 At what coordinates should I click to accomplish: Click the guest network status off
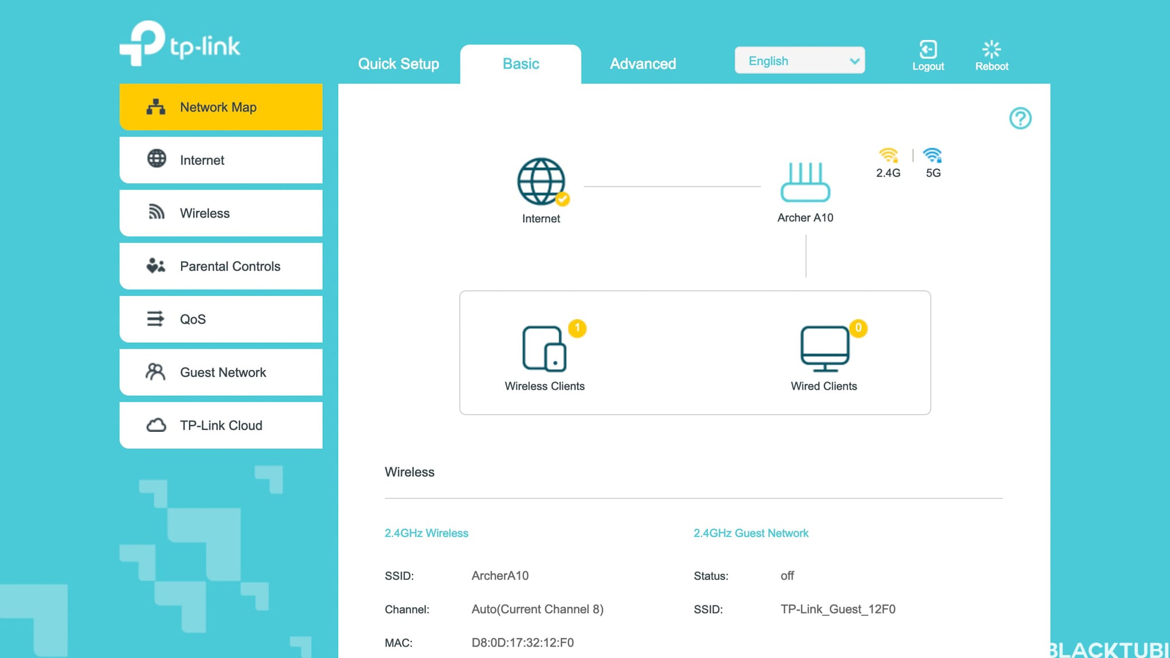coord(787,576)
